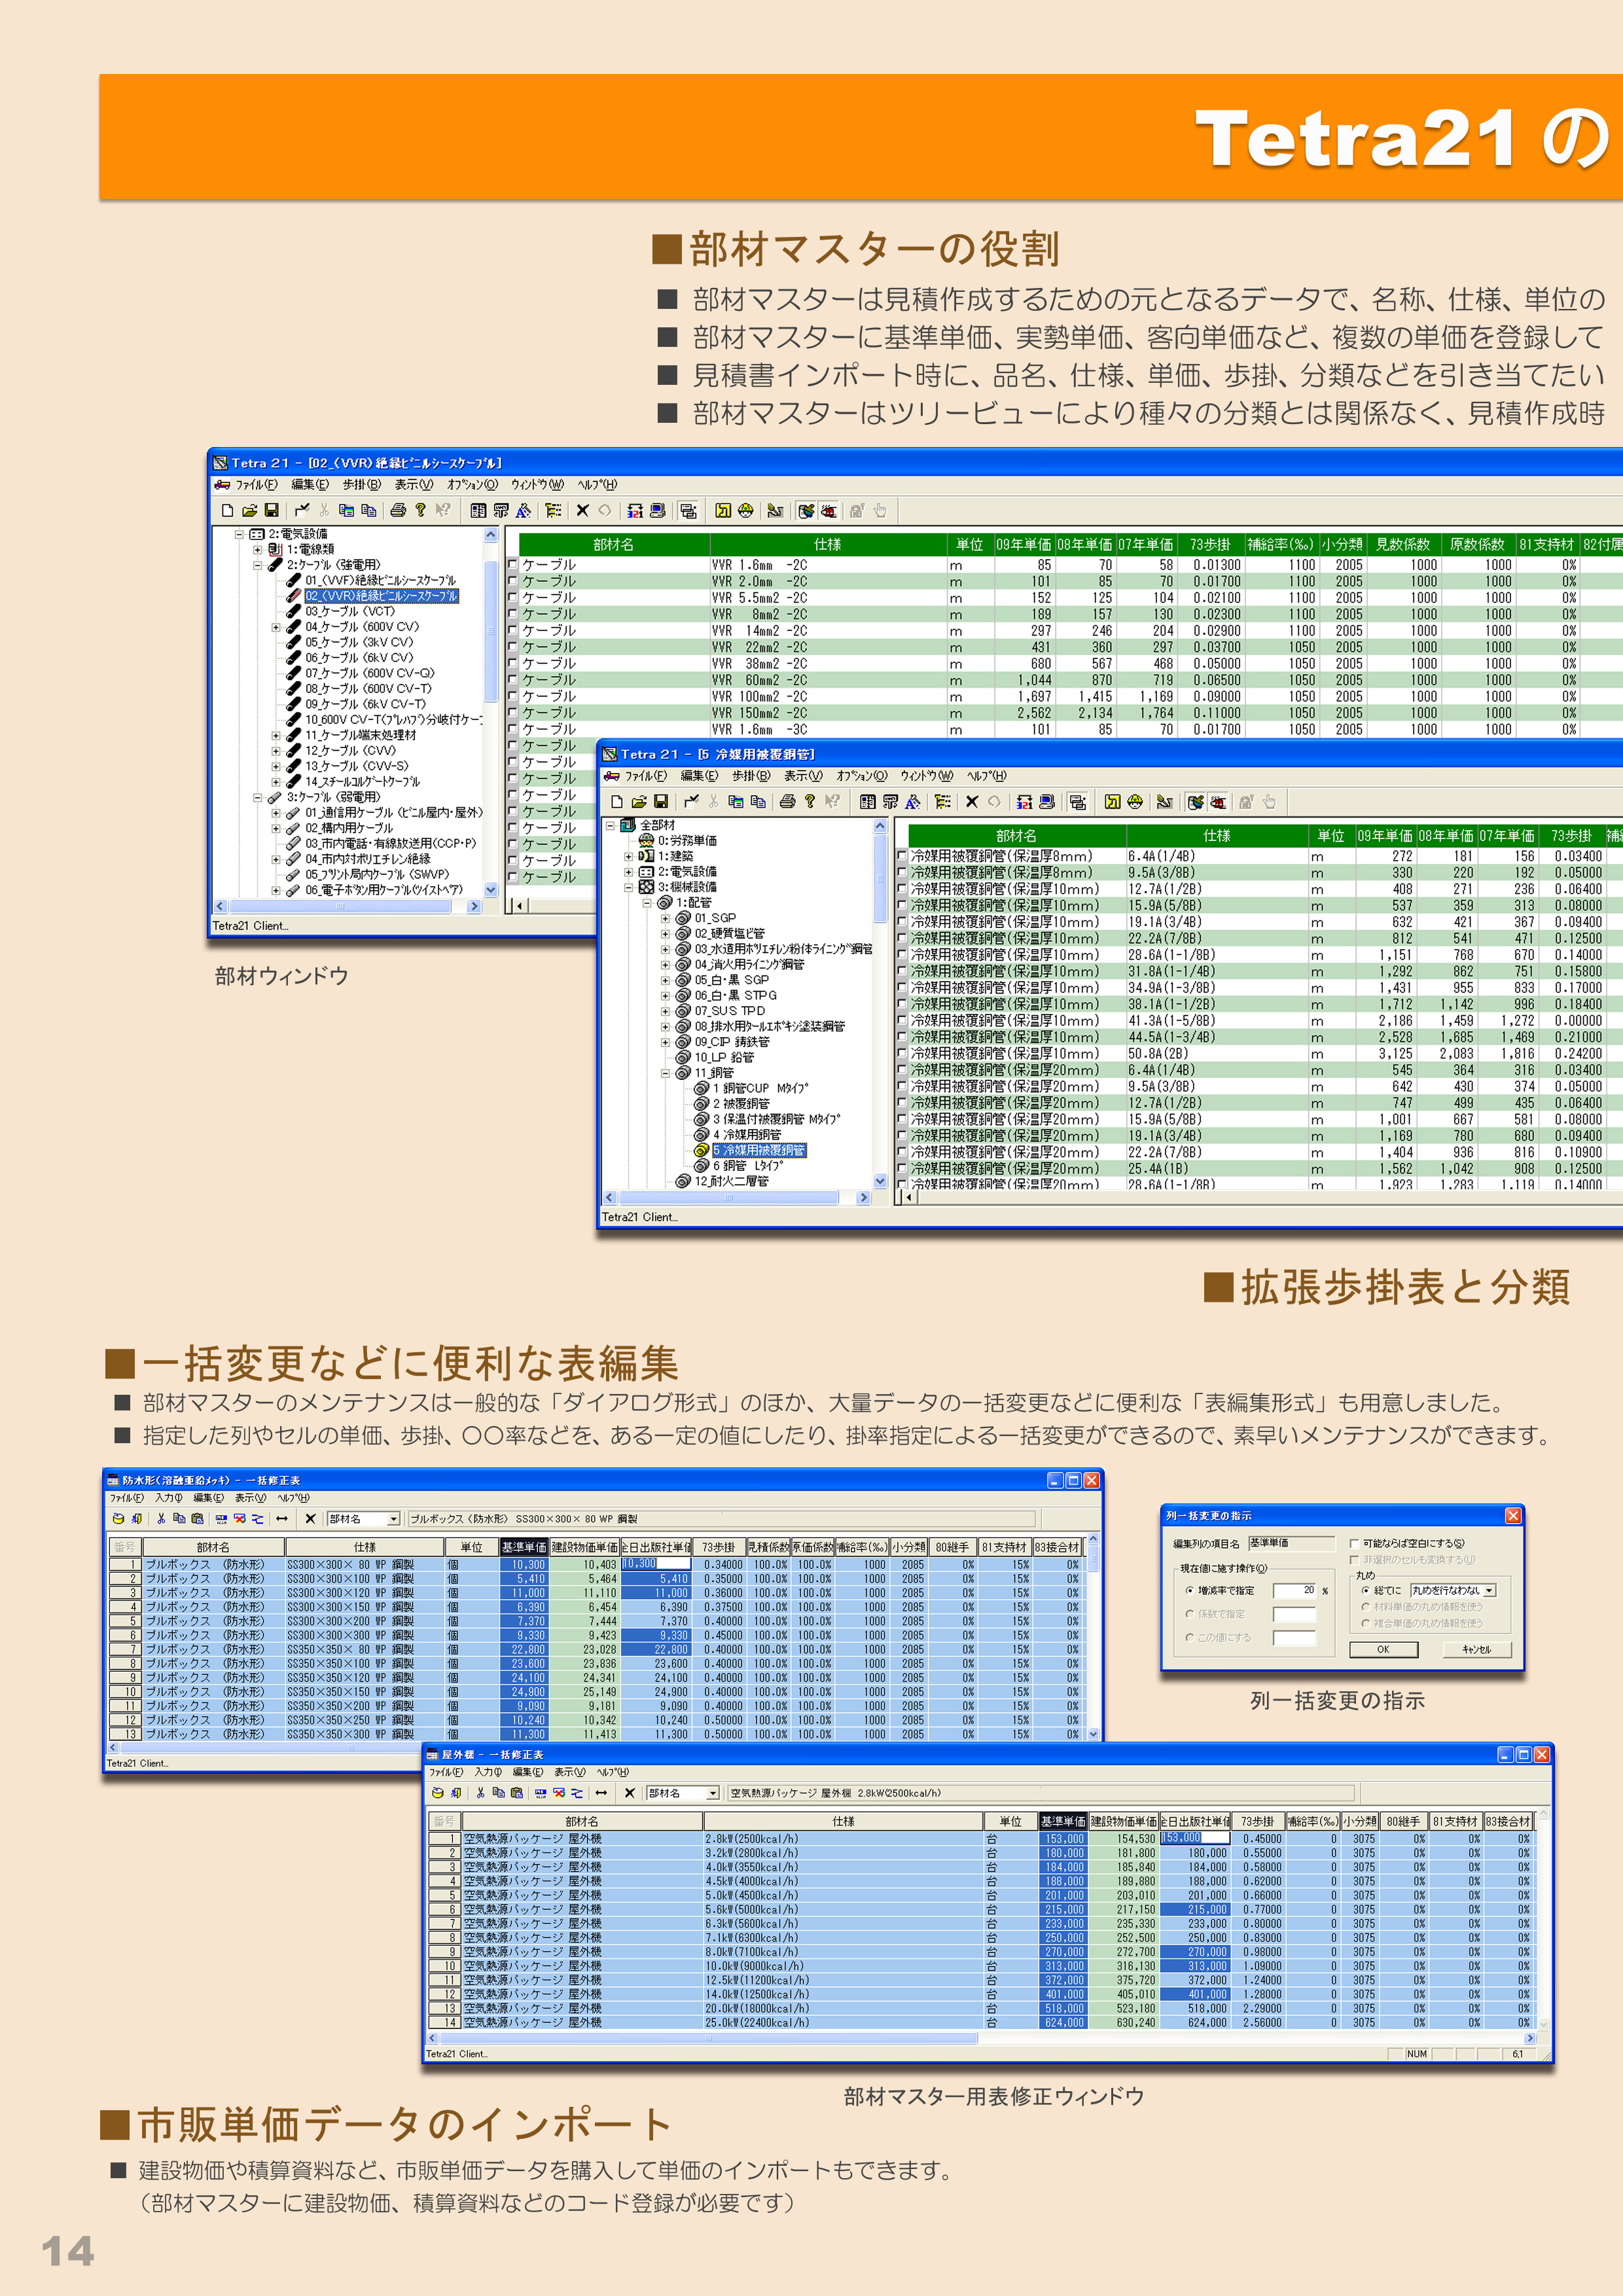
Task: Click the Open folder icon in top toolbar
Action: [x=249, y=510]
